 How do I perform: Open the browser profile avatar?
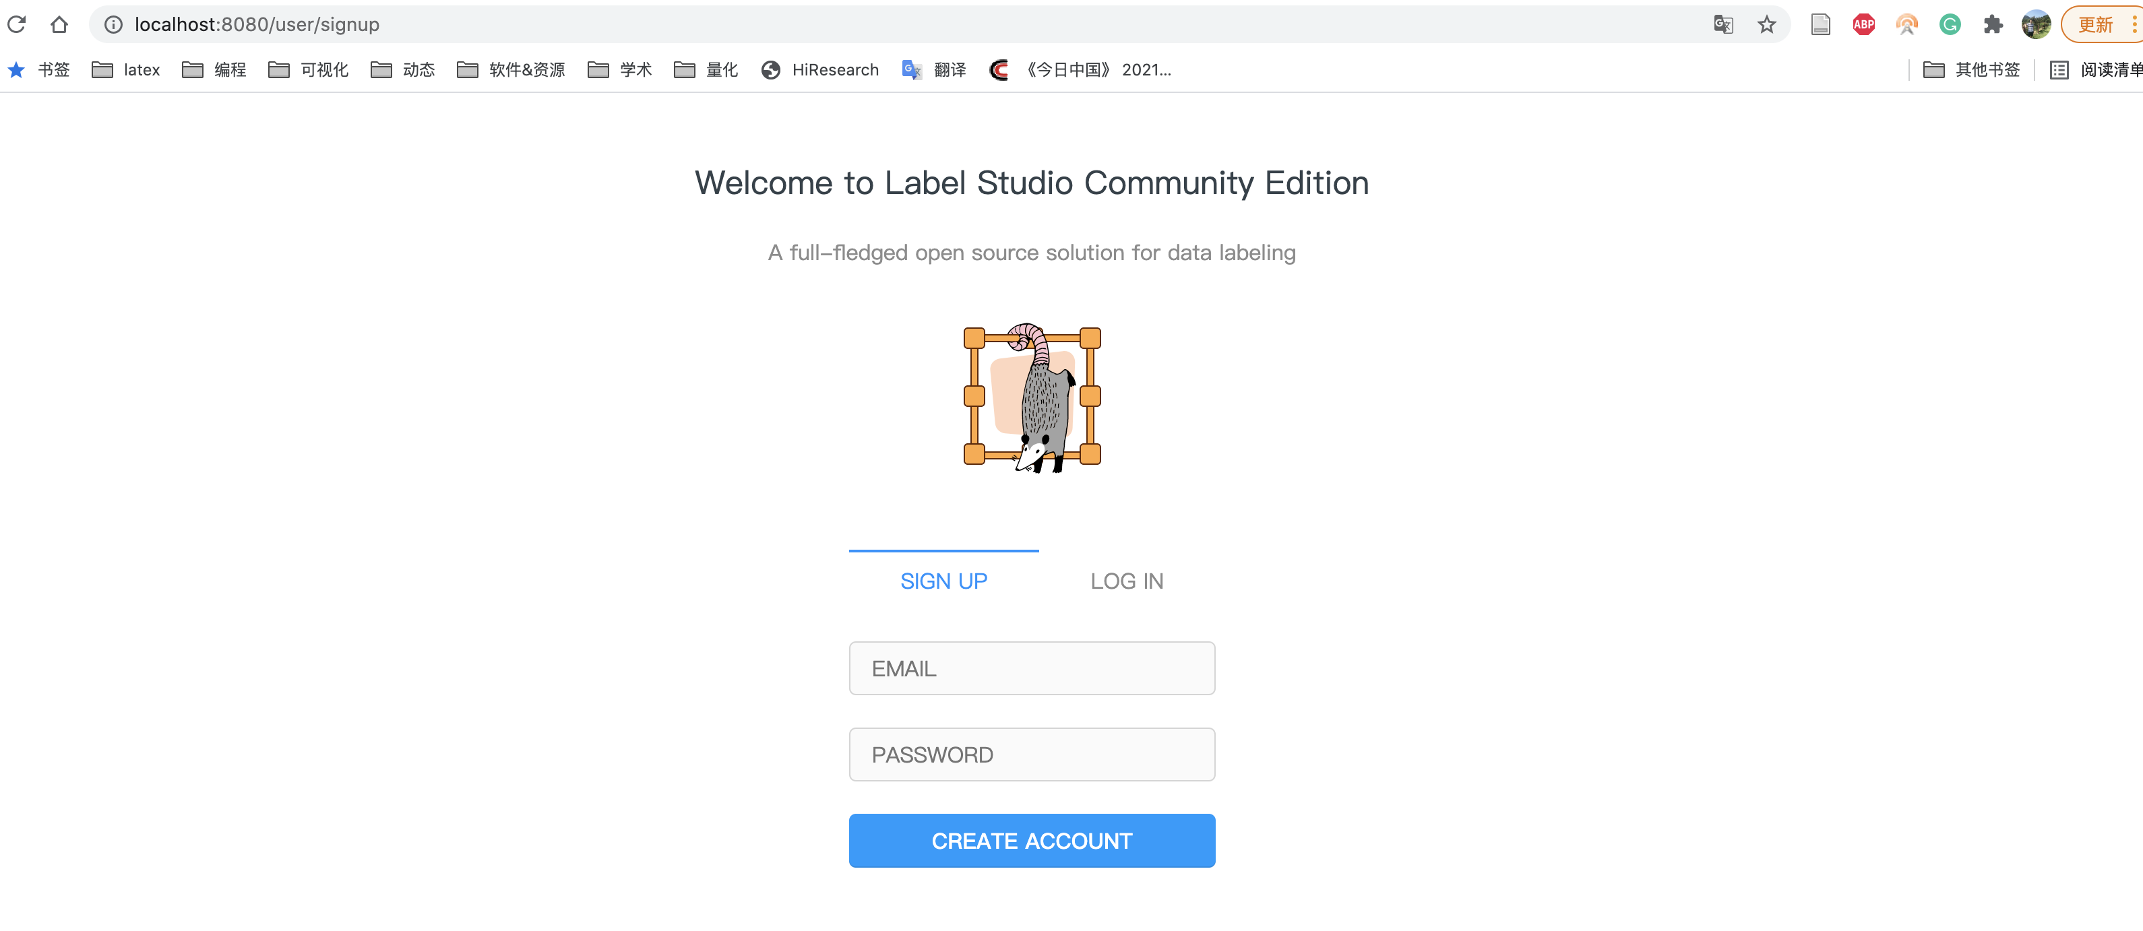click(x=2037, y=24)
